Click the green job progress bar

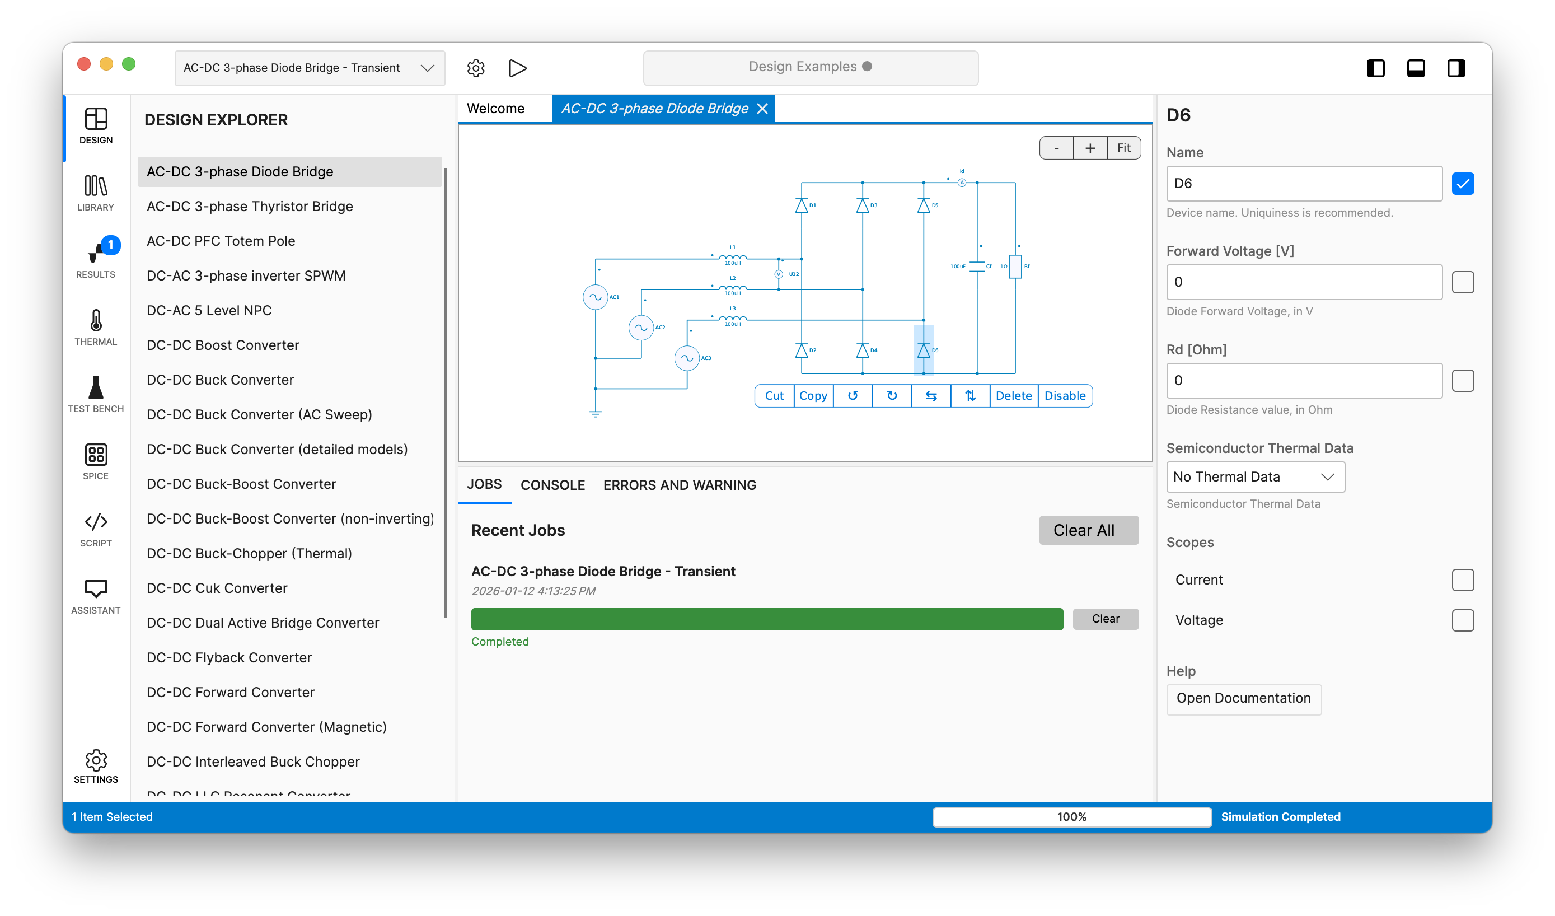[x=766, y=619]
